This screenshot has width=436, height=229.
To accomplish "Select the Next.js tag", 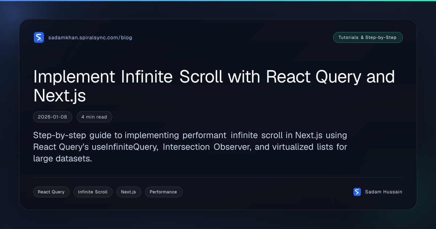I will (x=129, y=192).
